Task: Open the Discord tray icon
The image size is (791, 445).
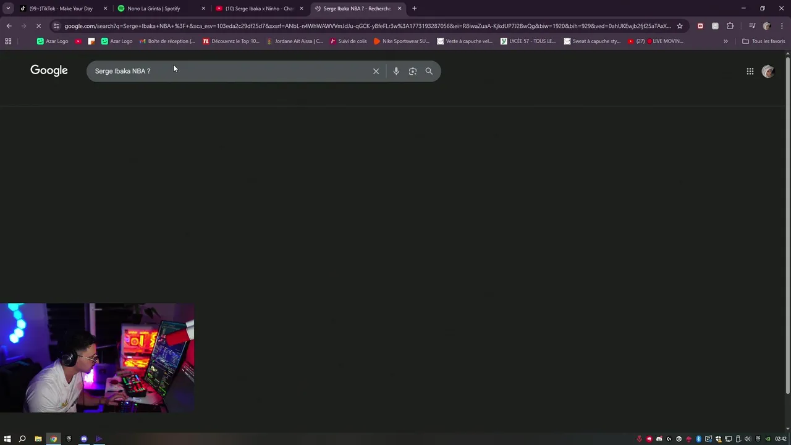Action: pyautogui.click(x=659, y=439)
